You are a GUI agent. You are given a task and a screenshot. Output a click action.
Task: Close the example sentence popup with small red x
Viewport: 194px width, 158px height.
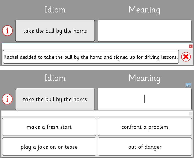click(191, 46)
